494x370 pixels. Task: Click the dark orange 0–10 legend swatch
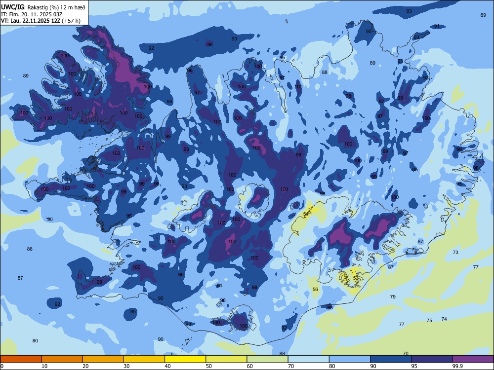click(21, 359)
